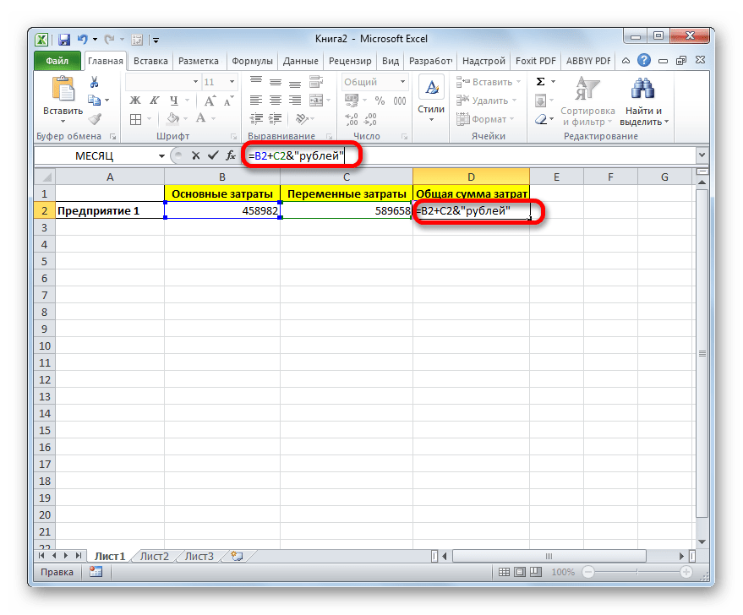Screen dimensions: 743x615
Task: Toggle Underline formatting (Ч)
Action: click(174, 101)
